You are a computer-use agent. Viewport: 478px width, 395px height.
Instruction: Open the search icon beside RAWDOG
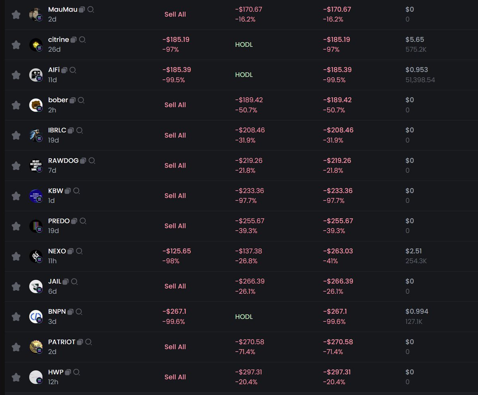[x=92, y=161]
